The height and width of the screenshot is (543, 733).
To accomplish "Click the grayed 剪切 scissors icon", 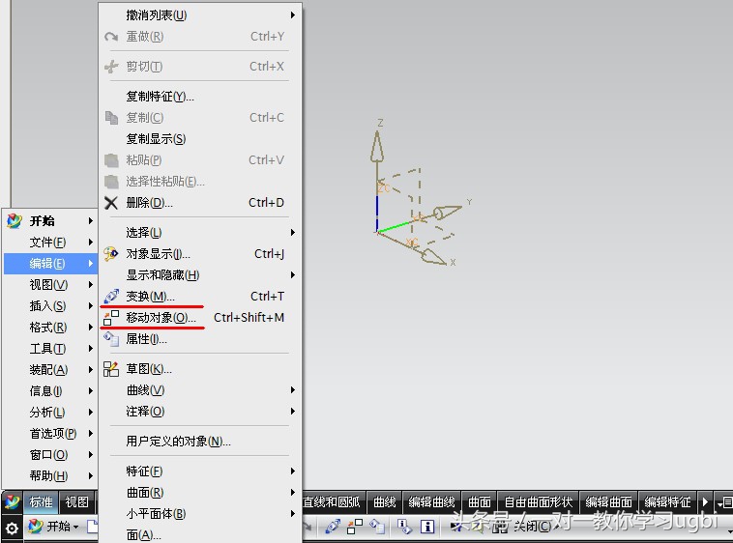I will tap(111, 67).
